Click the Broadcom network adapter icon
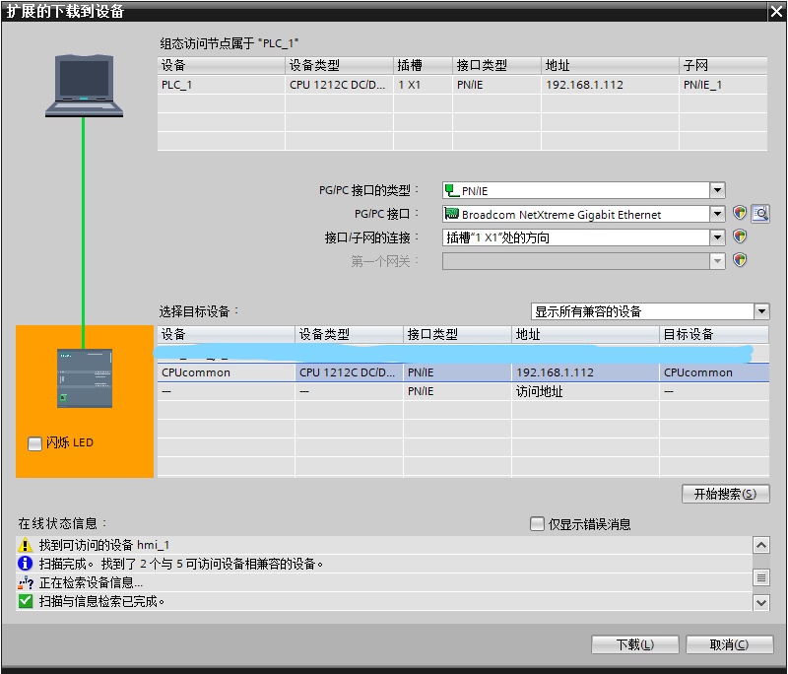788x674 pixels. coord(452,214)
